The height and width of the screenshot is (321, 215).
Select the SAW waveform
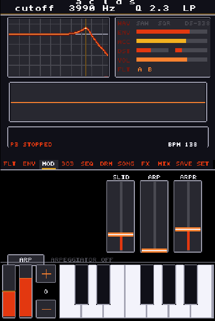coord(143,23)
